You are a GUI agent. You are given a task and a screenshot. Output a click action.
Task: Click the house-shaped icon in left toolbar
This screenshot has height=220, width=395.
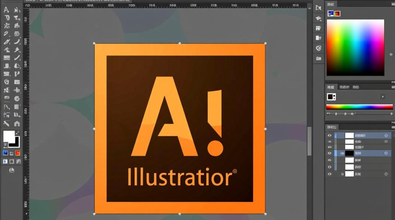(17, 123)
